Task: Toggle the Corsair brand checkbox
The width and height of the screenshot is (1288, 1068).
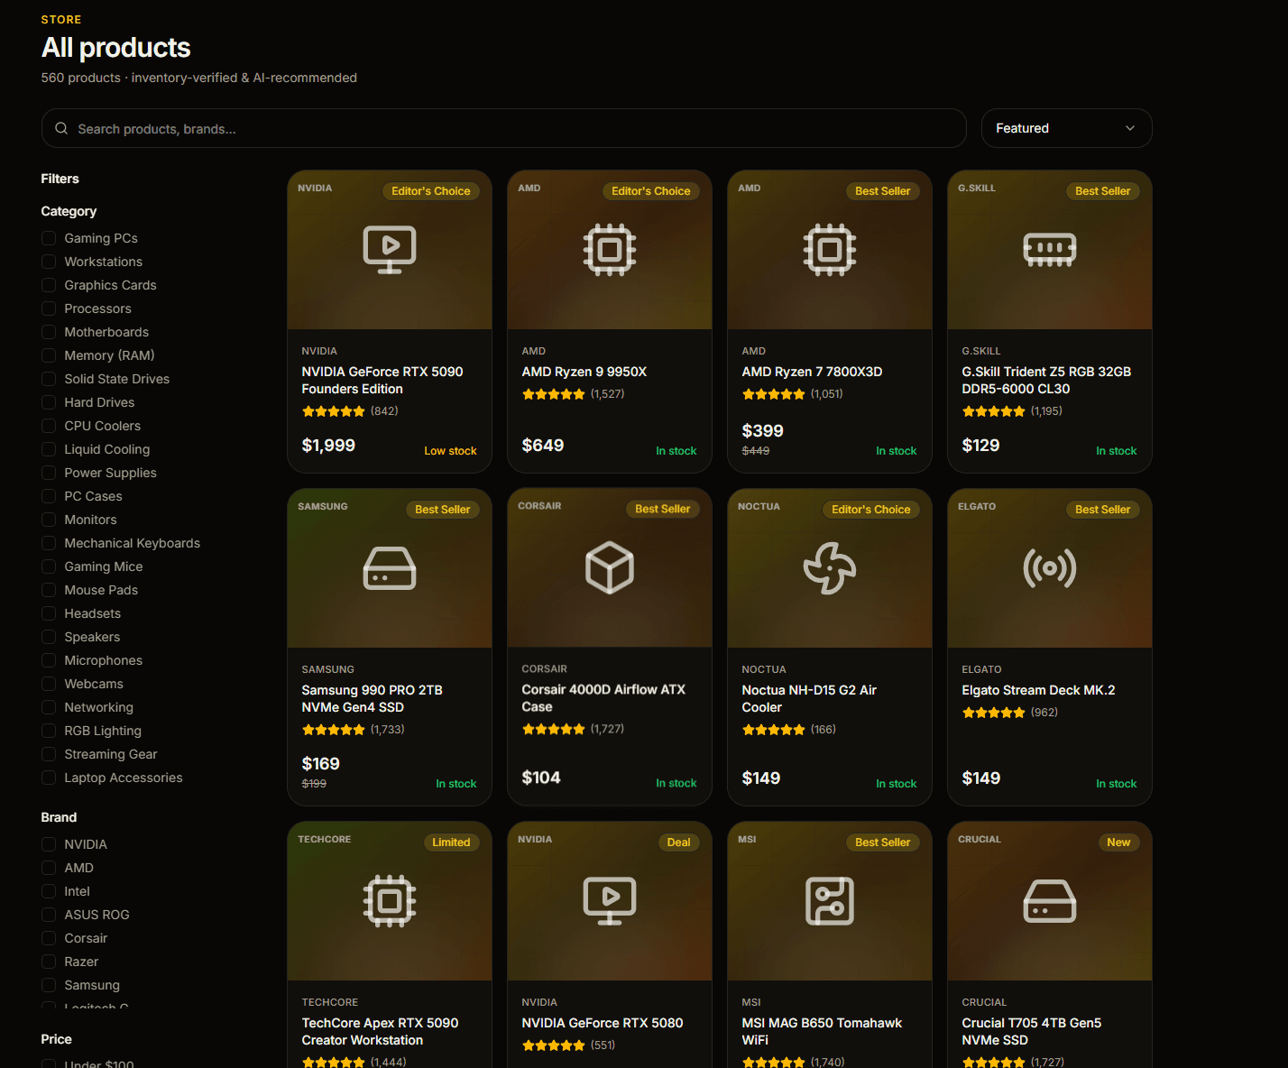Action: point(49,938)
